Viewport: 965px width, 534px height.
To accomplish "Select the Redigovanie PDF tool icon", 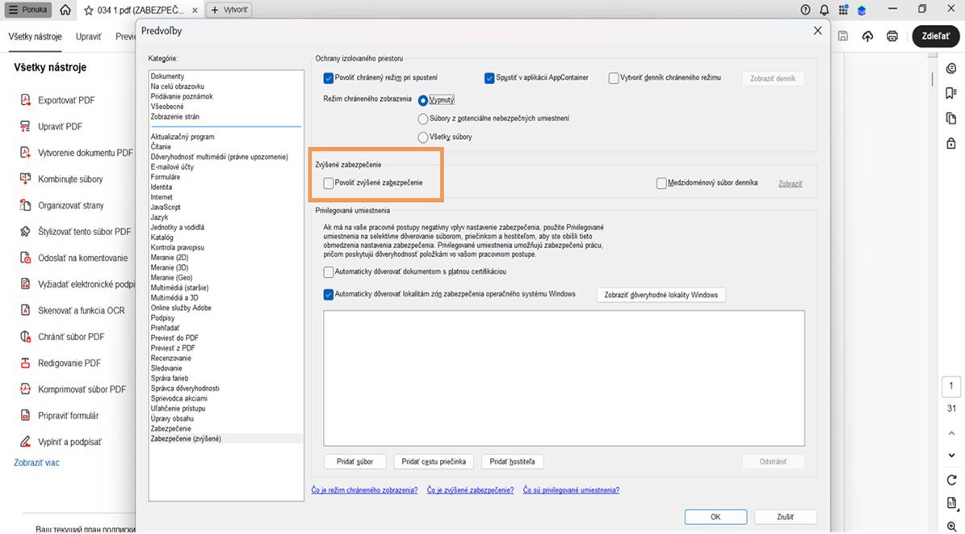I will [x=25, y=363].
